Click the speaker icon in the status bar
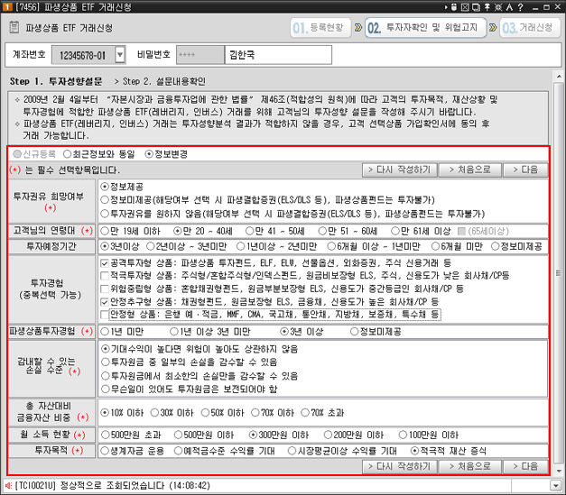Image resolution: width=566 pixels, height=495 pixels. [9, 486]
